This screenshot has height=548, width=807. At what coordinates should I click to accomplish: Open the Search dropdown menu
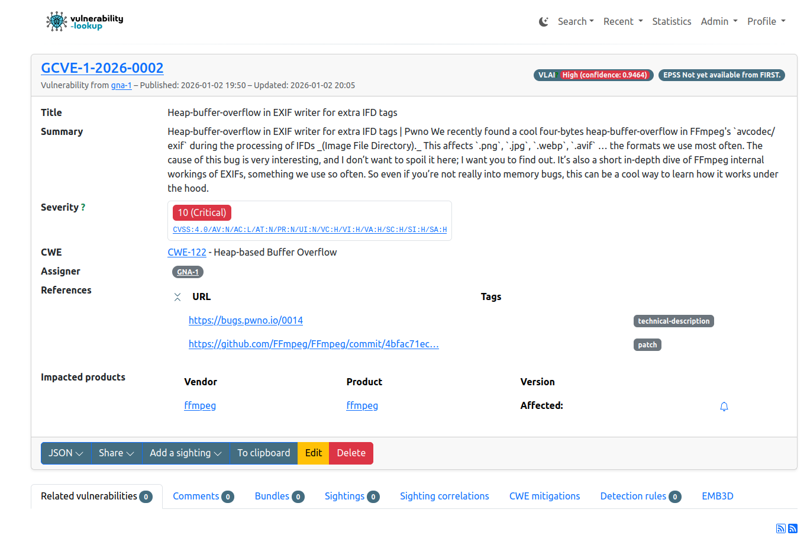tap(575, 22)
